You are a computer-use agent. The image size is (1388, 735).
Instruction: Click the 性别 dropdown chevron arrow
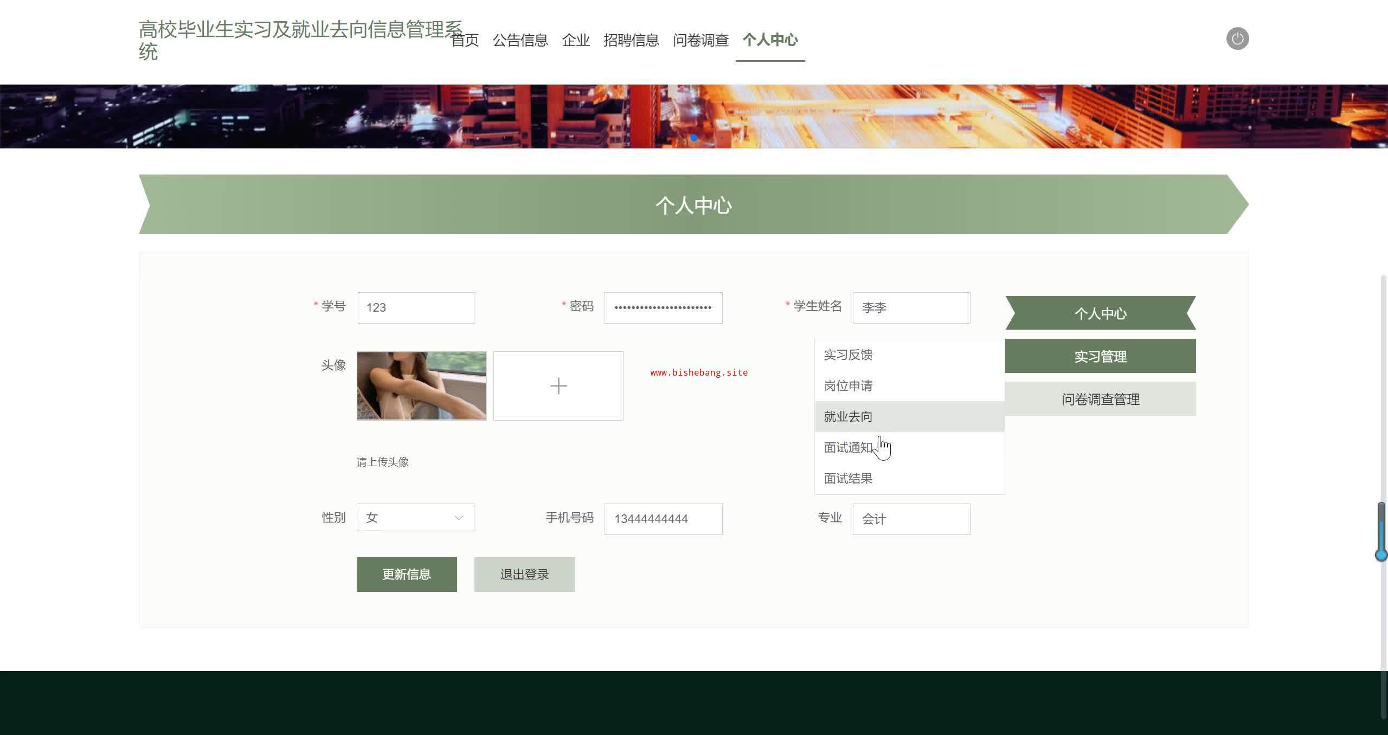(459, 518)
